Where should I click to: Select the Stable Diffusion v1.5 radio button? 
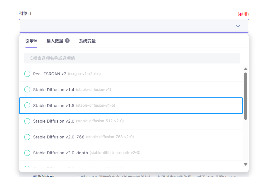[x=27, y=105]
